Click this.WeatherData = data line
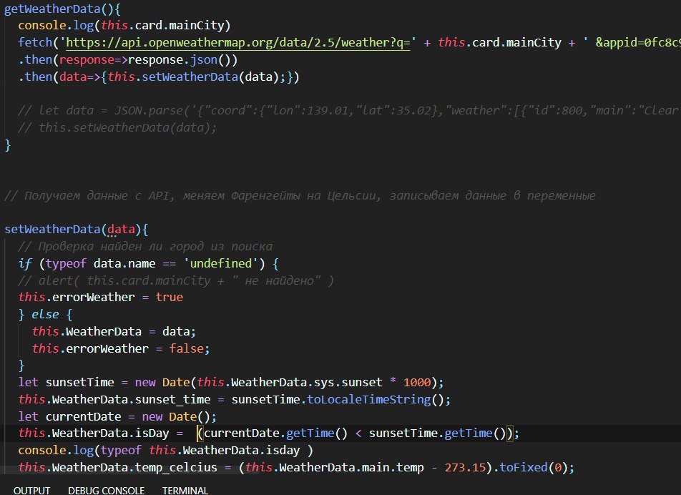Viewport: 681px width, 495px height. click(x=114, y=332)
